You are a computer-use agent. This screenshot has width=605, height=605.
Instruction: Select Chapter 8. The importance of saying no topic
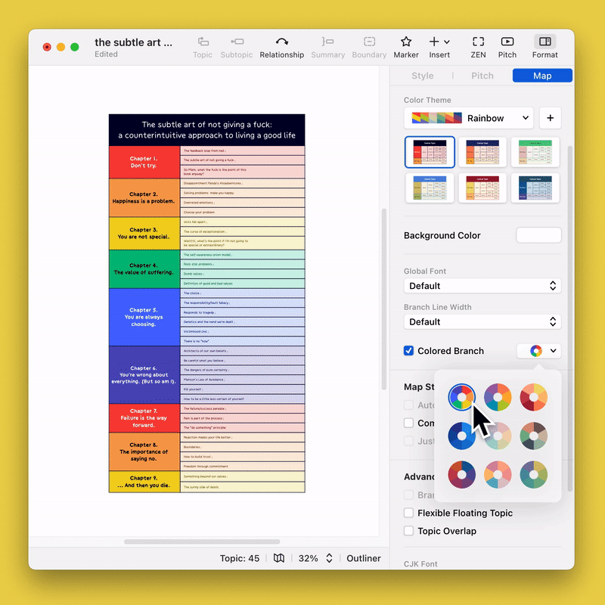pyautogui.click(x=144, y=451)
